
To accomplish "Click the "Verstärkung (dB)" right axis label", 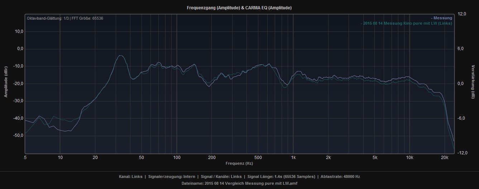I will pos(473,82).
